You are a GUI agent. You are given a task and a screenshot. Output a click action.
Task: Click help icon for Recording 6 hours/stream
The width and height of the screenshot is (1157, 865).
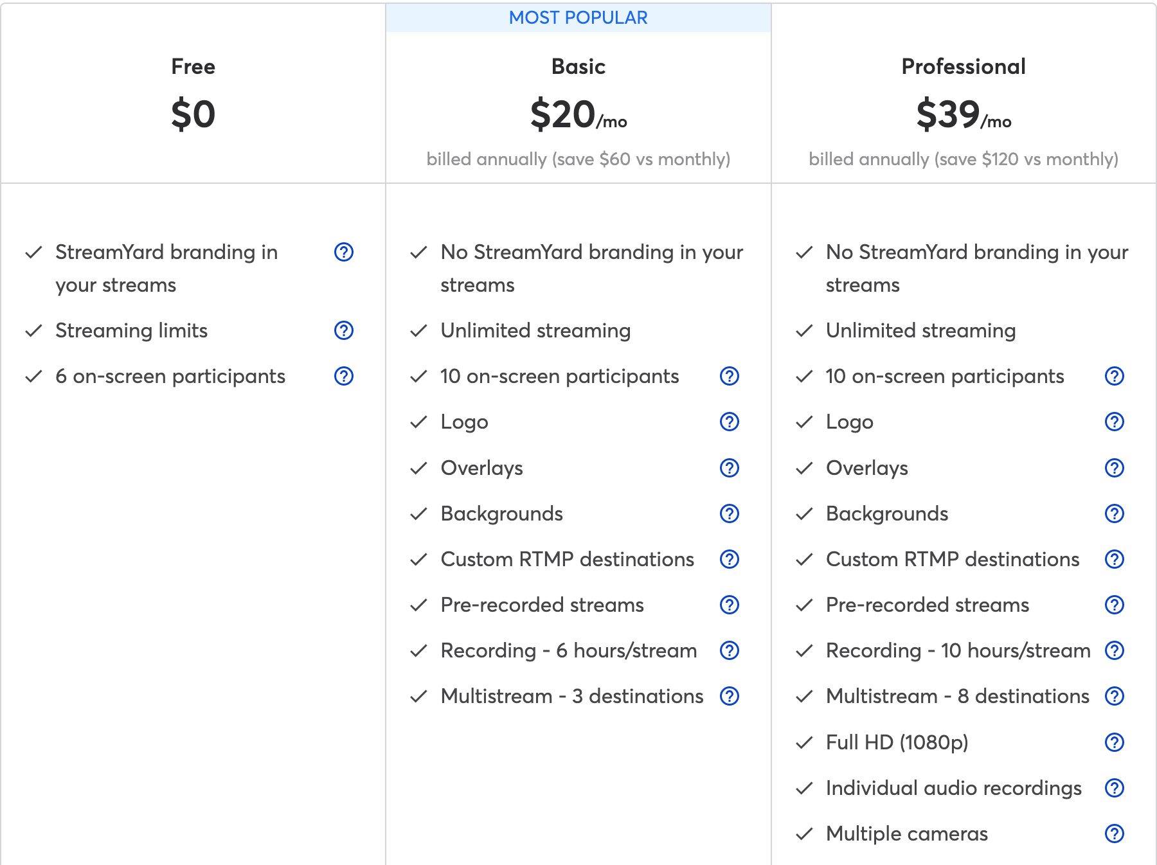730,650
